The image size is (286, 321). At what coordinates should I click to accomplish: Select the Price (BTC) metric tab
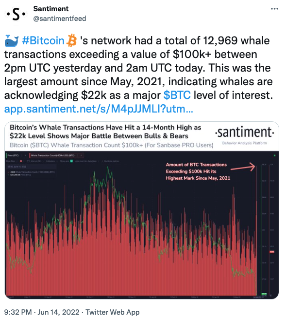click(x=13, y=155)
